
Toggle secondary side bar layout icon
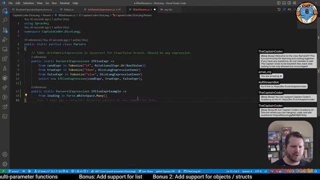pos(289,3)
